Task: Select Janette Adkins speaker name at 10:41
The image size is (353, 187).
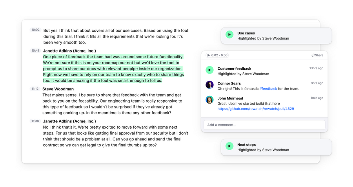Action: [69, 51]
